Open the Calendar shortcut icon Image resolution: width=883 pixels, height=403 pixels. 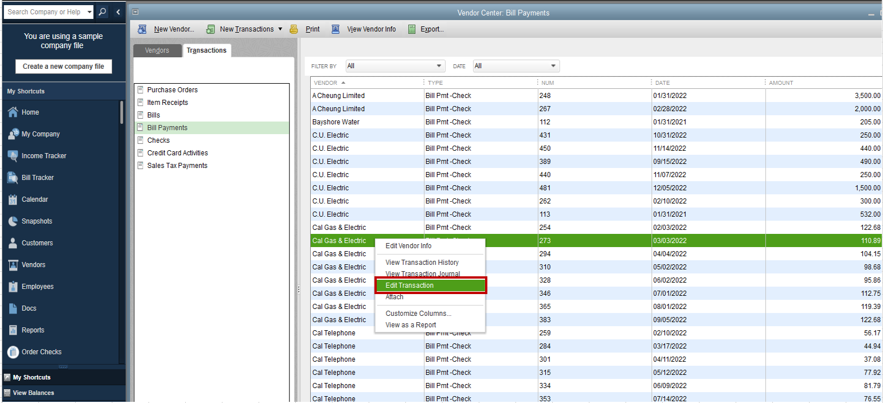point(13,199)
